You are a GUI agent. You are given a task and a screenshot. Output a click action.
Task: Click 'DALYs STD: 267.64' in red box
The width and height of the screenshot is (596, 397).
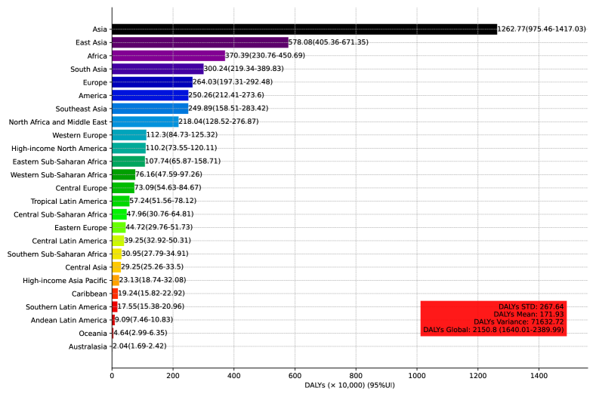click(531, 306)
